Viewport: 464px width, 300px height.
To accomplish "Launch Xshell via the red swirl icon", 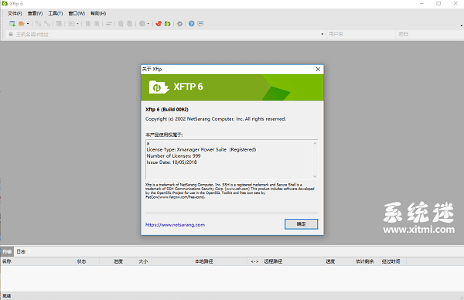I will click(x=159, y=24).
